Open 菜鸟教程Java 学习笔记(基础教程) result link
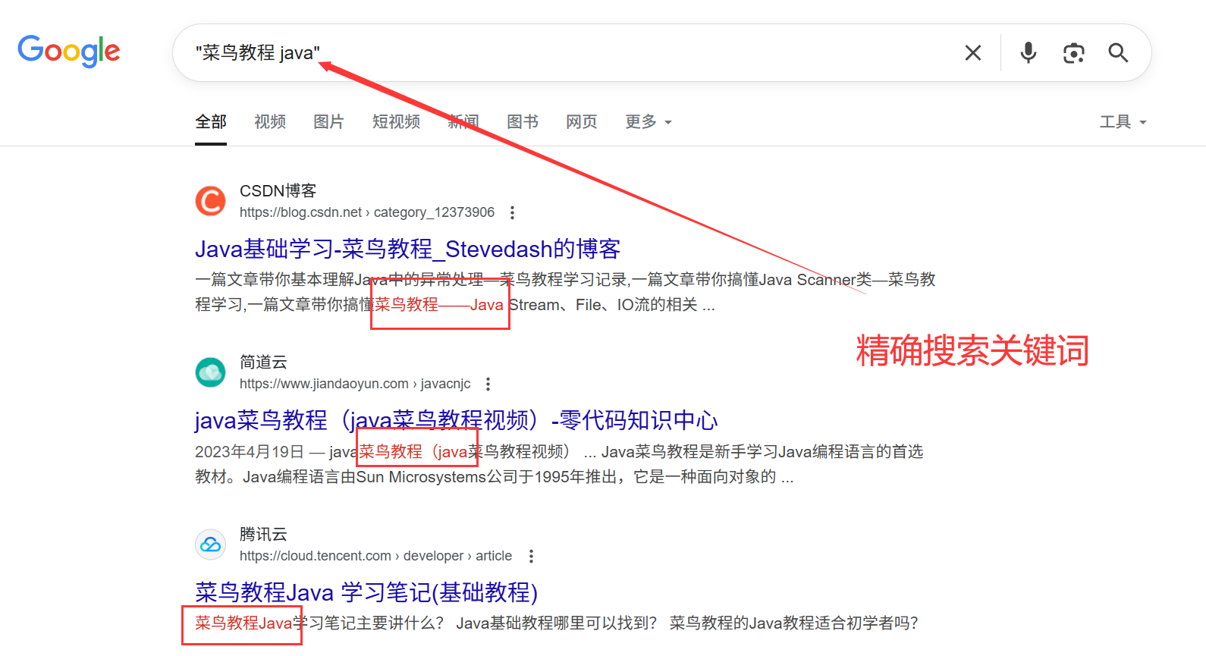Viewport: 1206px width, 656px height. point(366,592)
